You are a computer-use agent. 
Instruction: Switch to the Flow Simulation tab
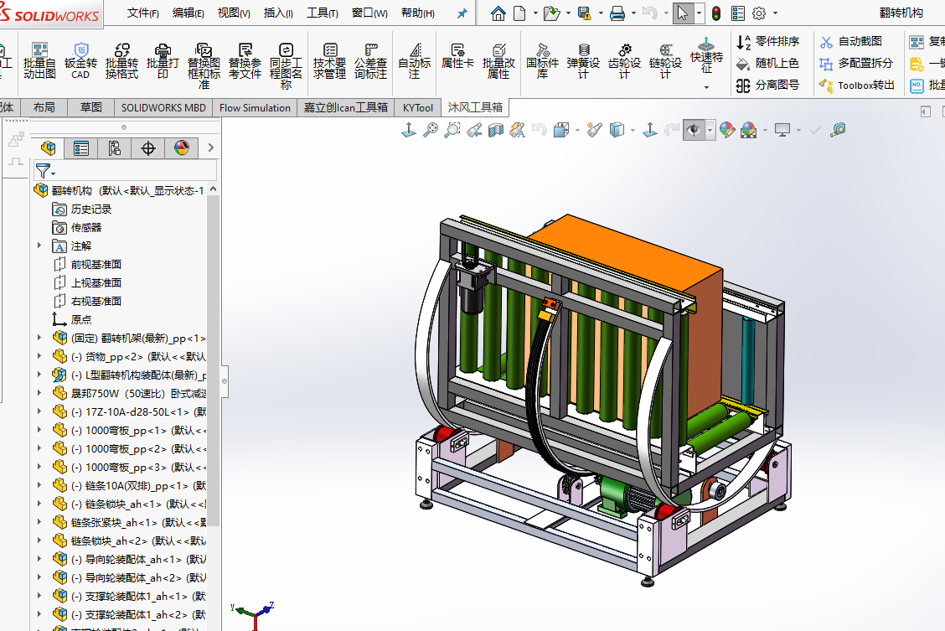[x=255, y=107]
